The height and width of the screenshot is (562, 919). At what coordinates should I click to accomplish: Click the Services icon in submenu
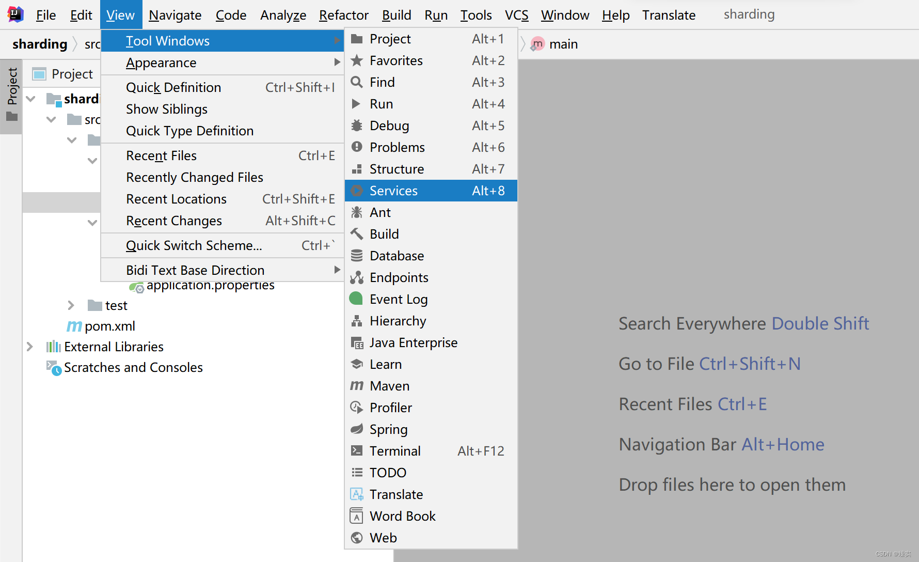coord(356,191)
